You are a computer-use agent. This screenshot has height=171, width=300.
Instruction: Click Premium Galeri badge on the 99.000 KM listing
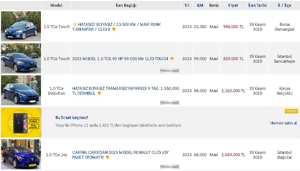[170, 70]
